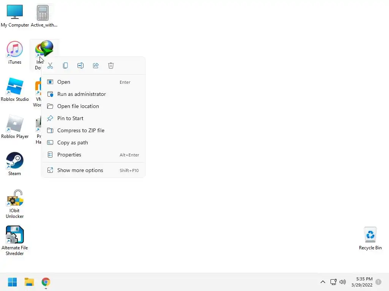This screenshot has width=389, height=291.
Task: Click the network icon in system tray
Action: coord(333,282)
